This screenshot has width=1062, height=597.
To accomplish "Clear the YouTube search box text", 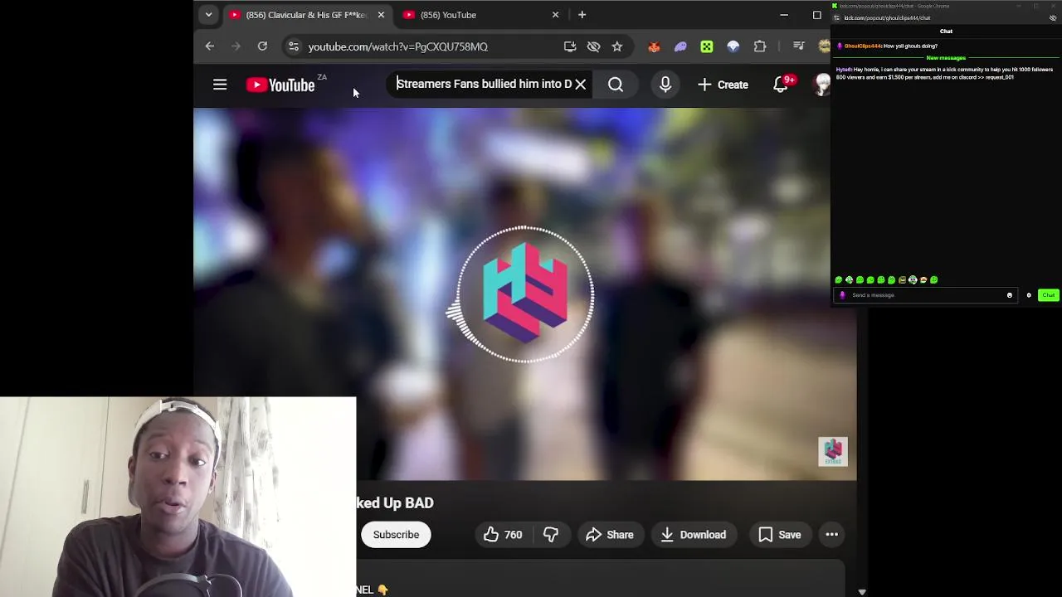I will coord(581,84).
